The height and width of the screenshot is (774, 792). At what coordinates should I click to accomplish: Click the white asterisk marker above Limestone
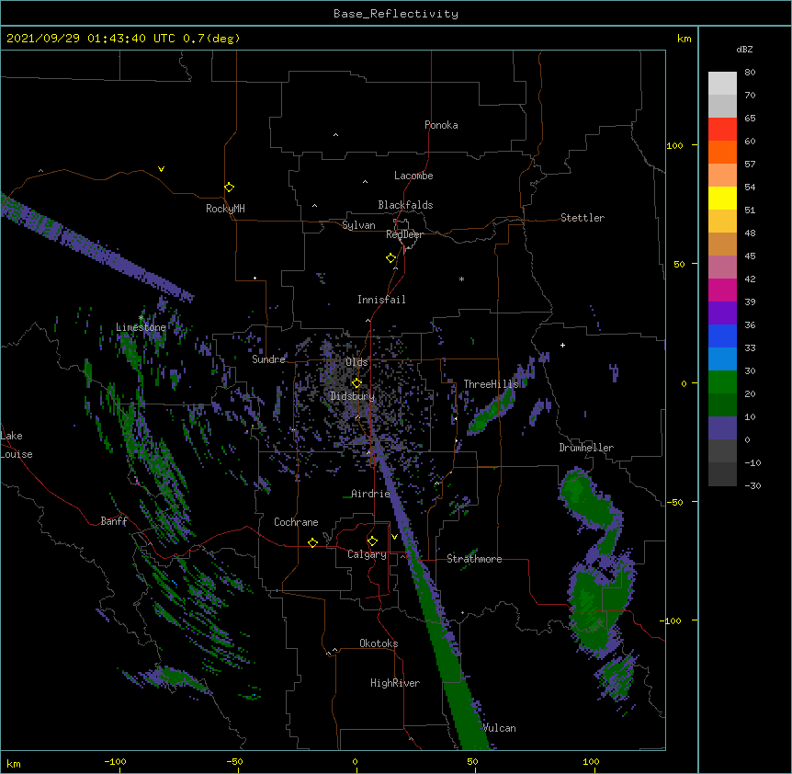tap(141, 318)
